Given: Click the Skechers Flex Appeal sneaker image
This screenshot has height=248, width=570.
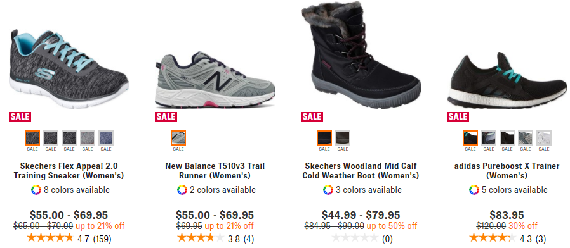Looking at the screenshot, I should point(69,69).
